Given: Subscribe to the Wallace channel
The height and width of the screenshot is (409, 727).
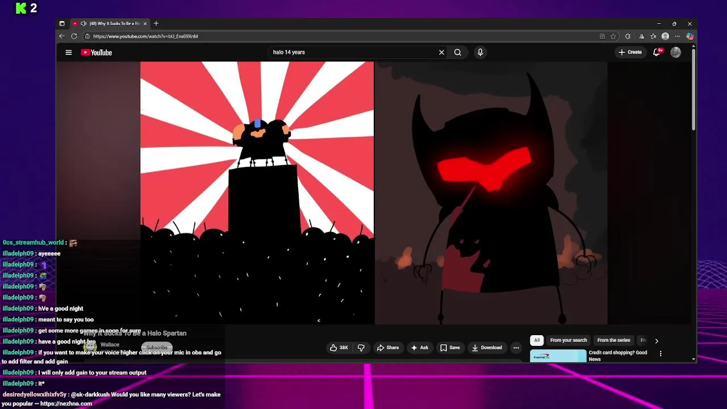Looking at the screenshot, I should coord(157,347).
